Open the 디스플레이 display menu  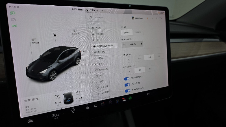pos(102,70)
